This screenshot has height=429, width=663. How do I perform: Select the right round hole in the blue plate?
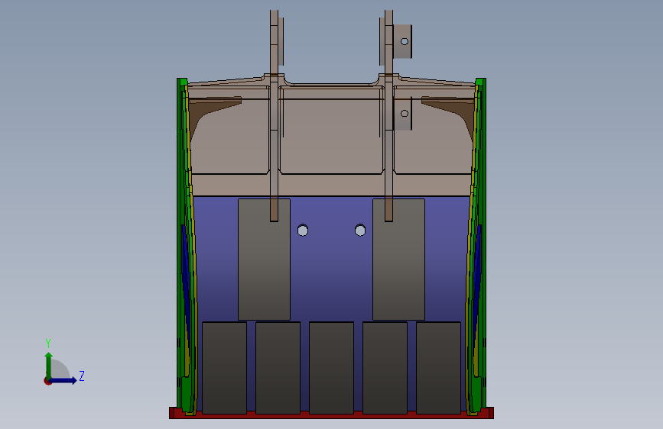[360, 231]
